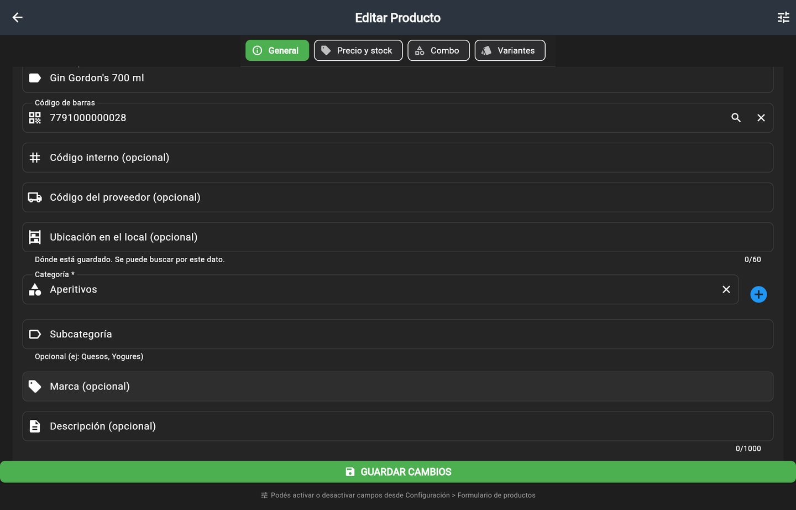Click the truck supplier code icon
Viewport: 796px width, 510px height.
(x=35, y=197)
